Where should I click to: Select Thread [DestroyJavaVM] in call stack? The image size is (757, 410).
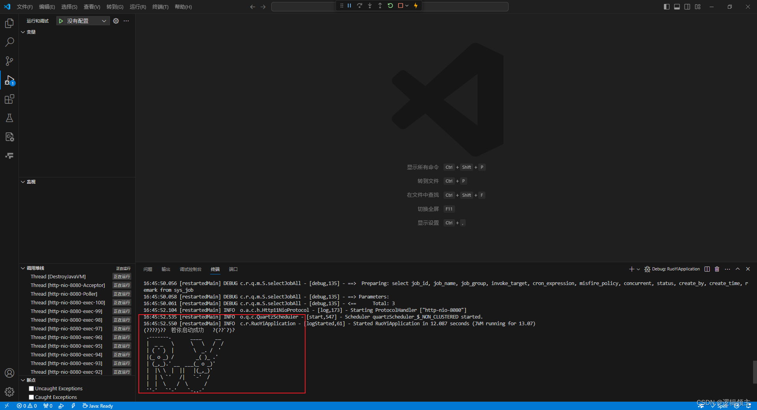(77, 276)
